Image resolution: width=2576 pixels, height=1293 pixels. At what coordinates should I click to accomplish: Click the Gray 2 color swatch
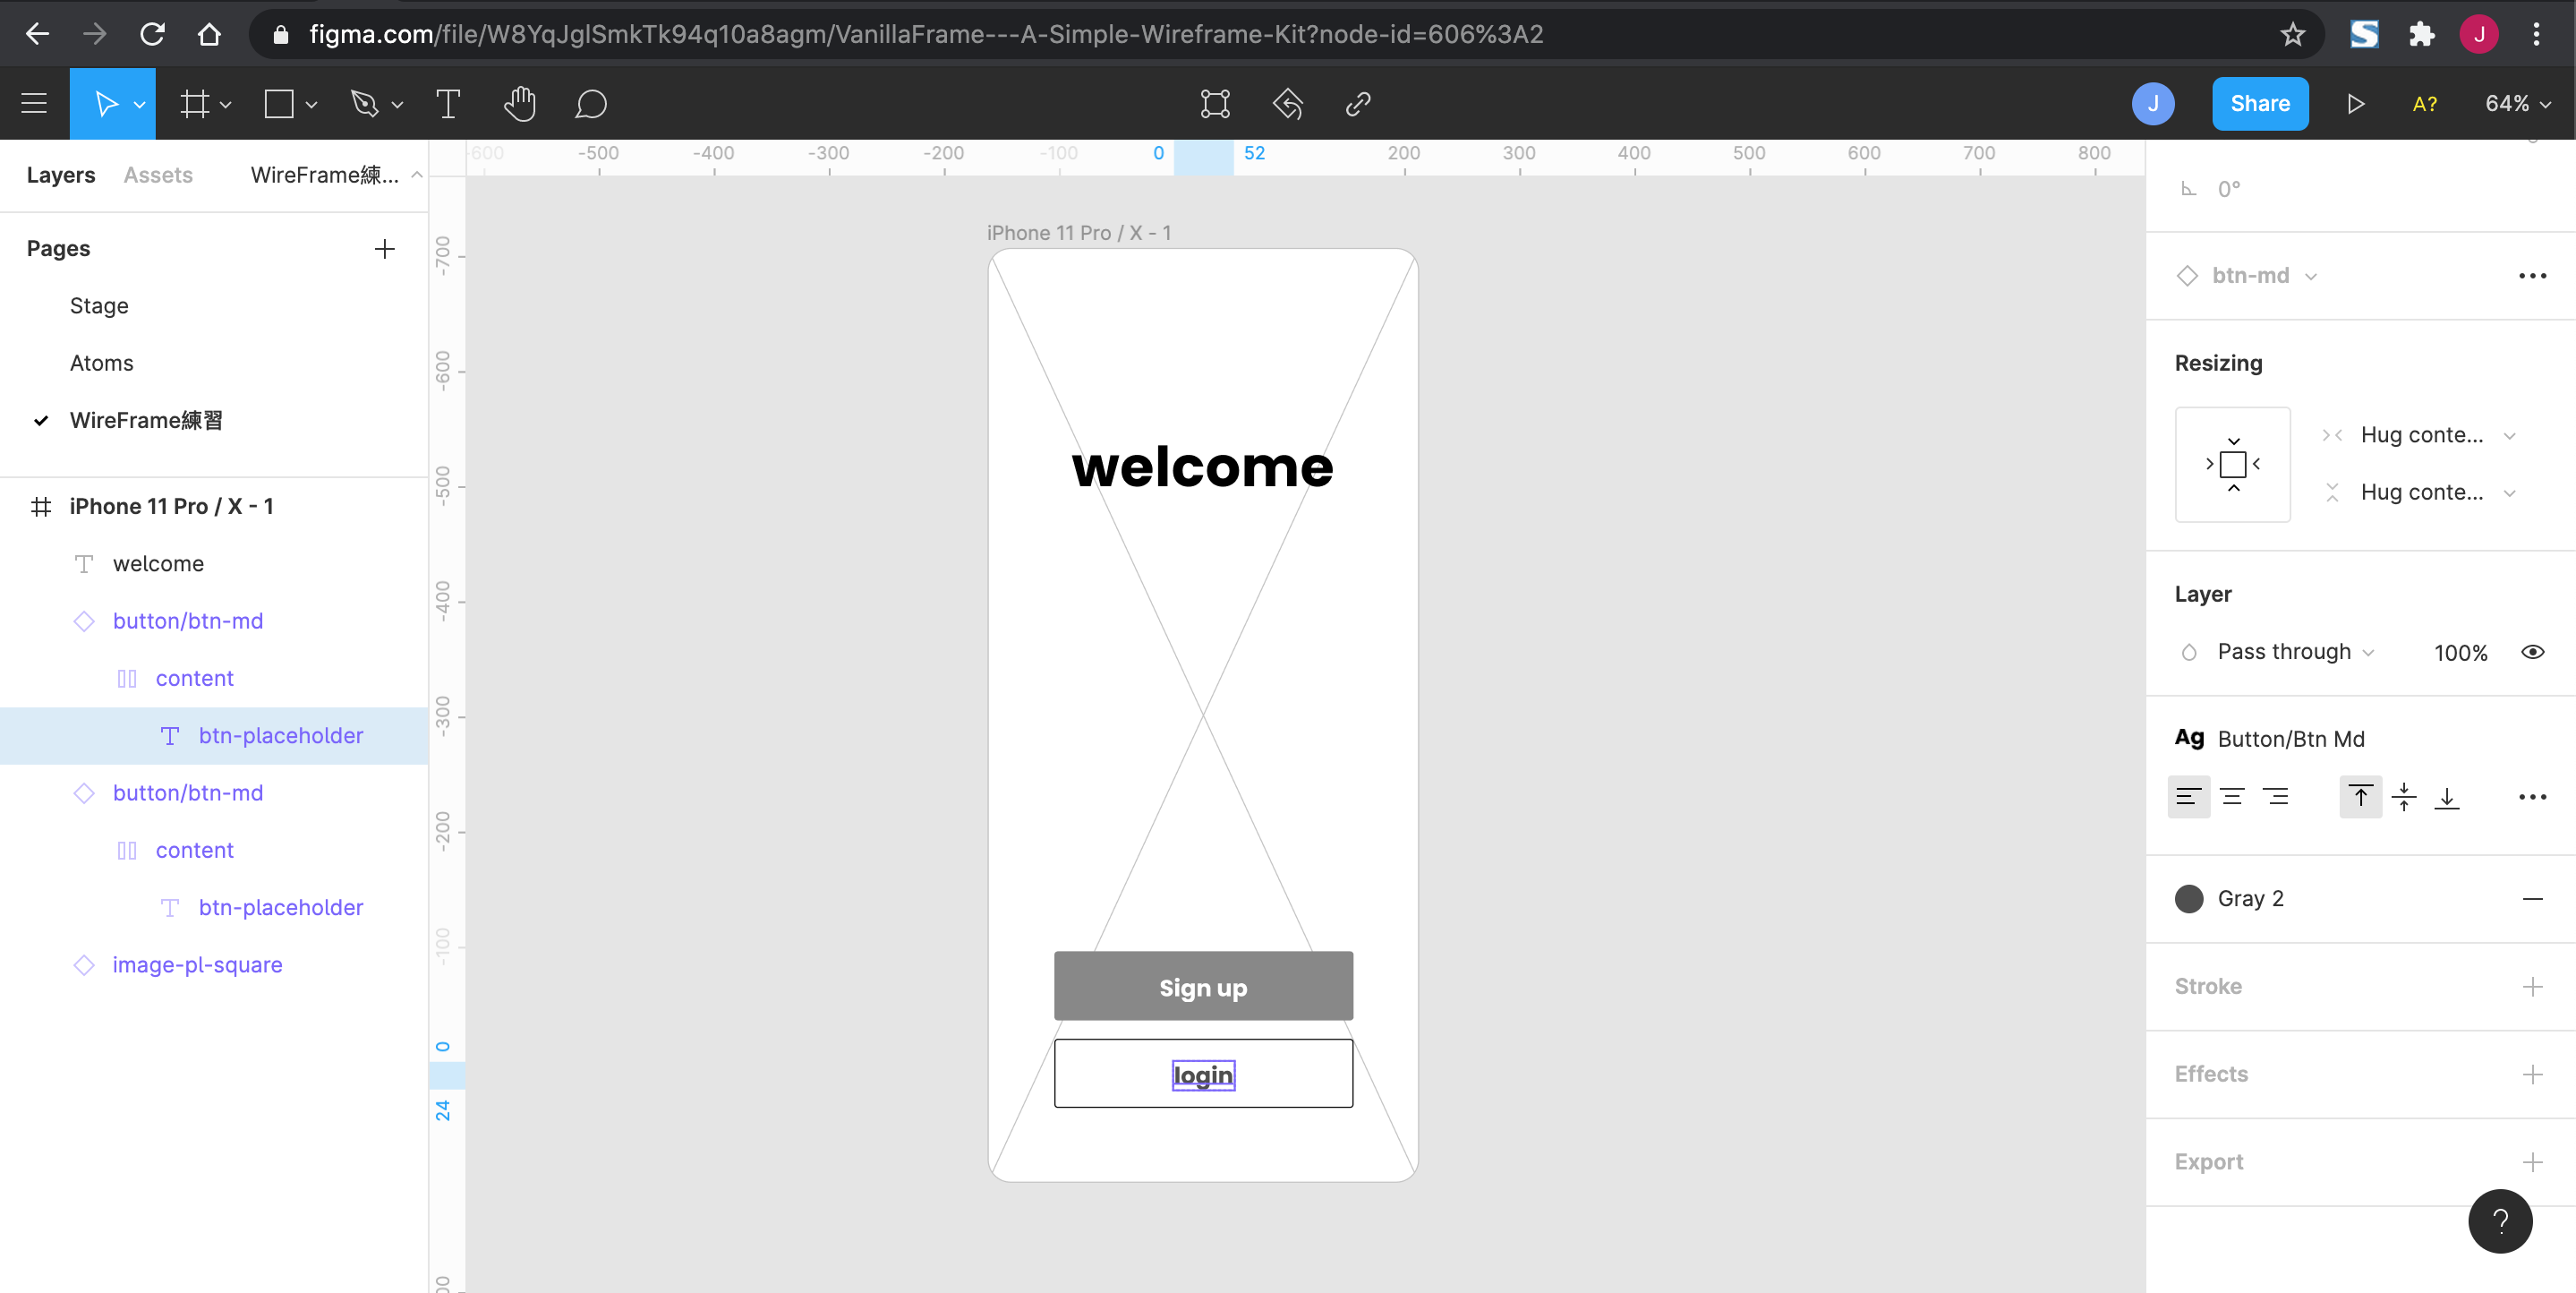tap(2188, 899)
